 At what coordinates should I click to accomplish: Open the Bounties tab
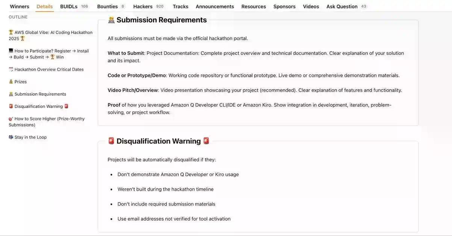107,6
